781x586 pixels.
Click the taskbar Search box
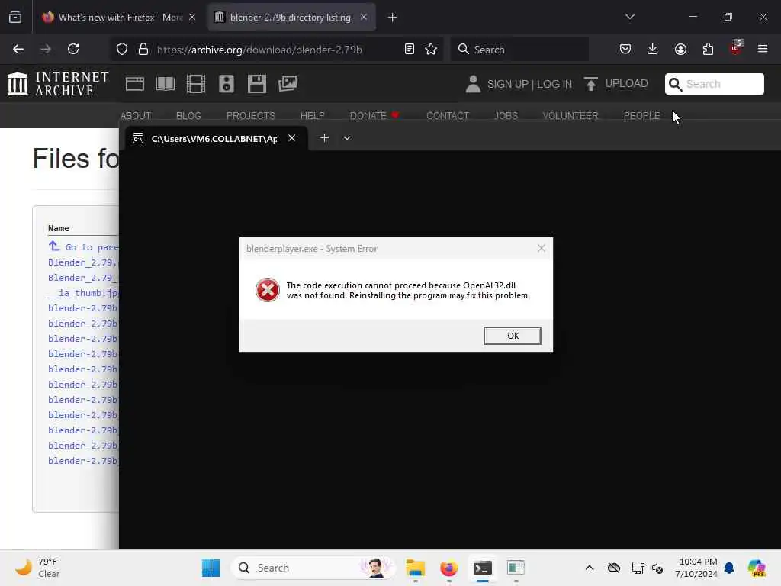pyautogui.click(x=313, y=568)
